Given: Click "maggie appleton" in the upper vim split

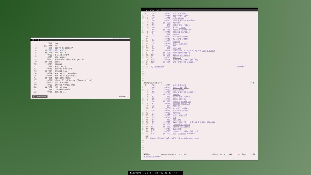Looking at the screenshot, I should [182, 30].
